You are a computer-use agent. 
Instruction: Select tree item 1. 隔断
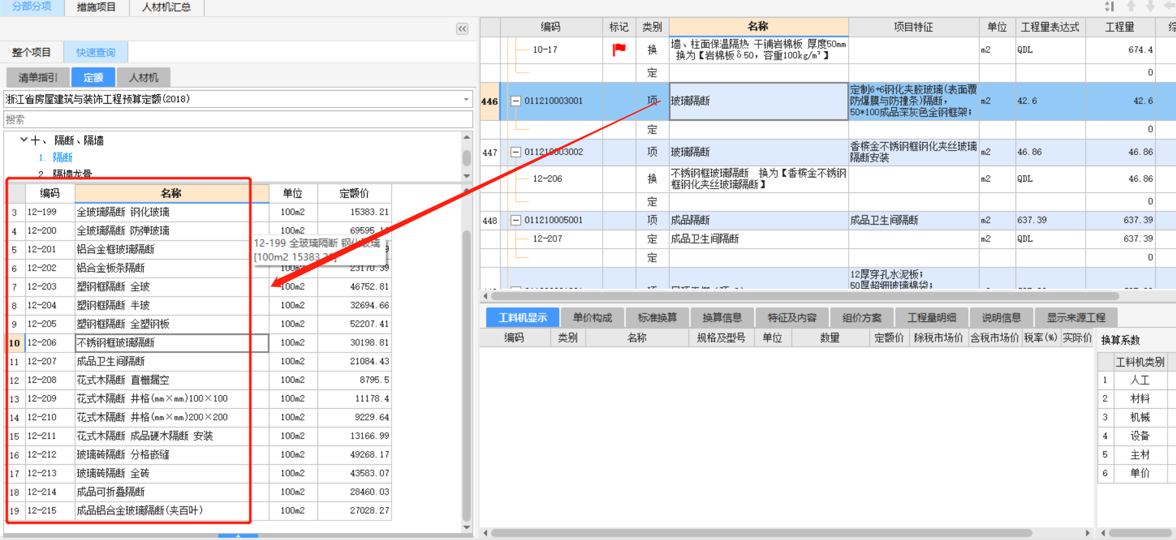click(x=56, y=157)
